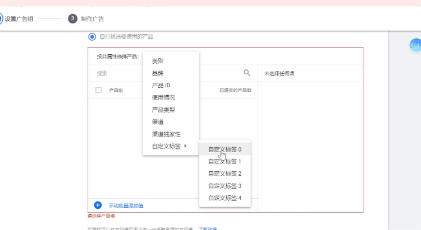Click the blue timer bubble on right

point(415,45)
